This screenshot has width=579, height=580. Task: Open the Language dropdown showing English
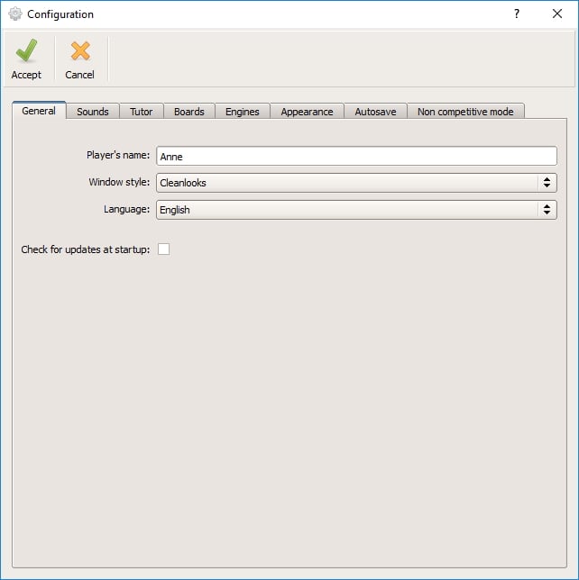tap(356, 210)
